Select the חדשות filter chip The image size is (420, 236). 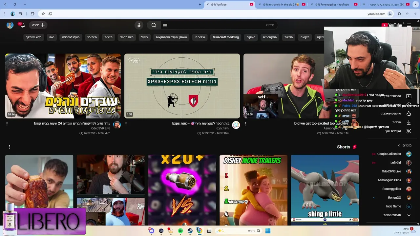(x=289, y=37)
